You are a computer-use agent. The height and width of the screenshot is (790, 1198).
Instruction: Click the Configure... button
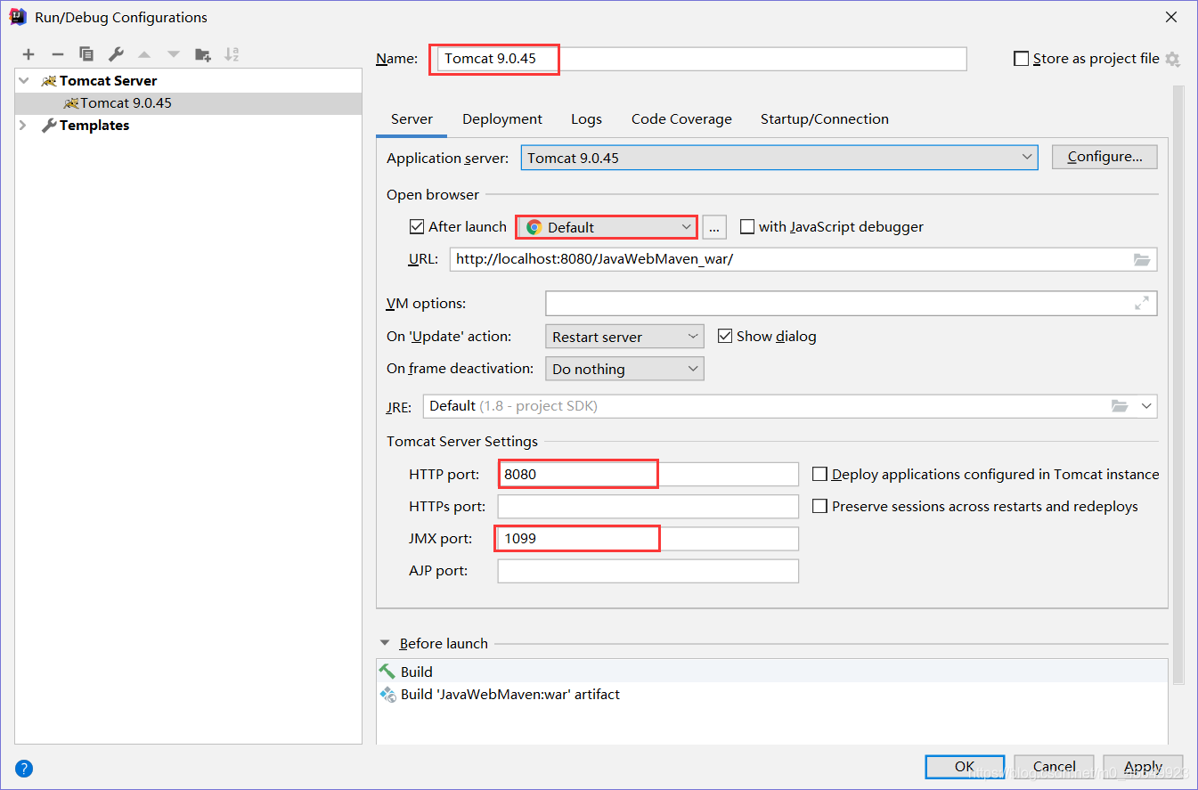[x=1104, y=157]
